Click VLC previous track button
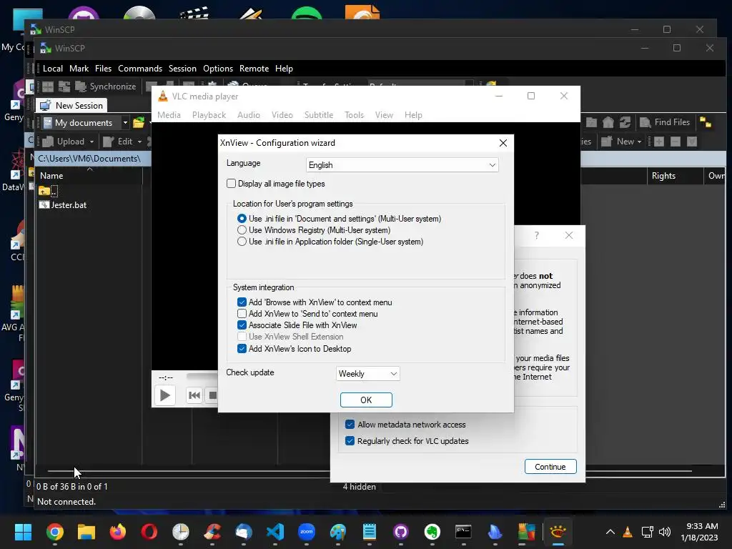732x549 pixels. [194, 395]
